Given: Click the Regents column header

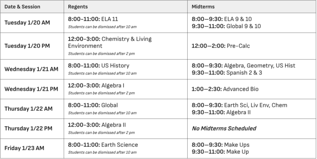Looking at the screenshot, I should click(x=77, y=7).
